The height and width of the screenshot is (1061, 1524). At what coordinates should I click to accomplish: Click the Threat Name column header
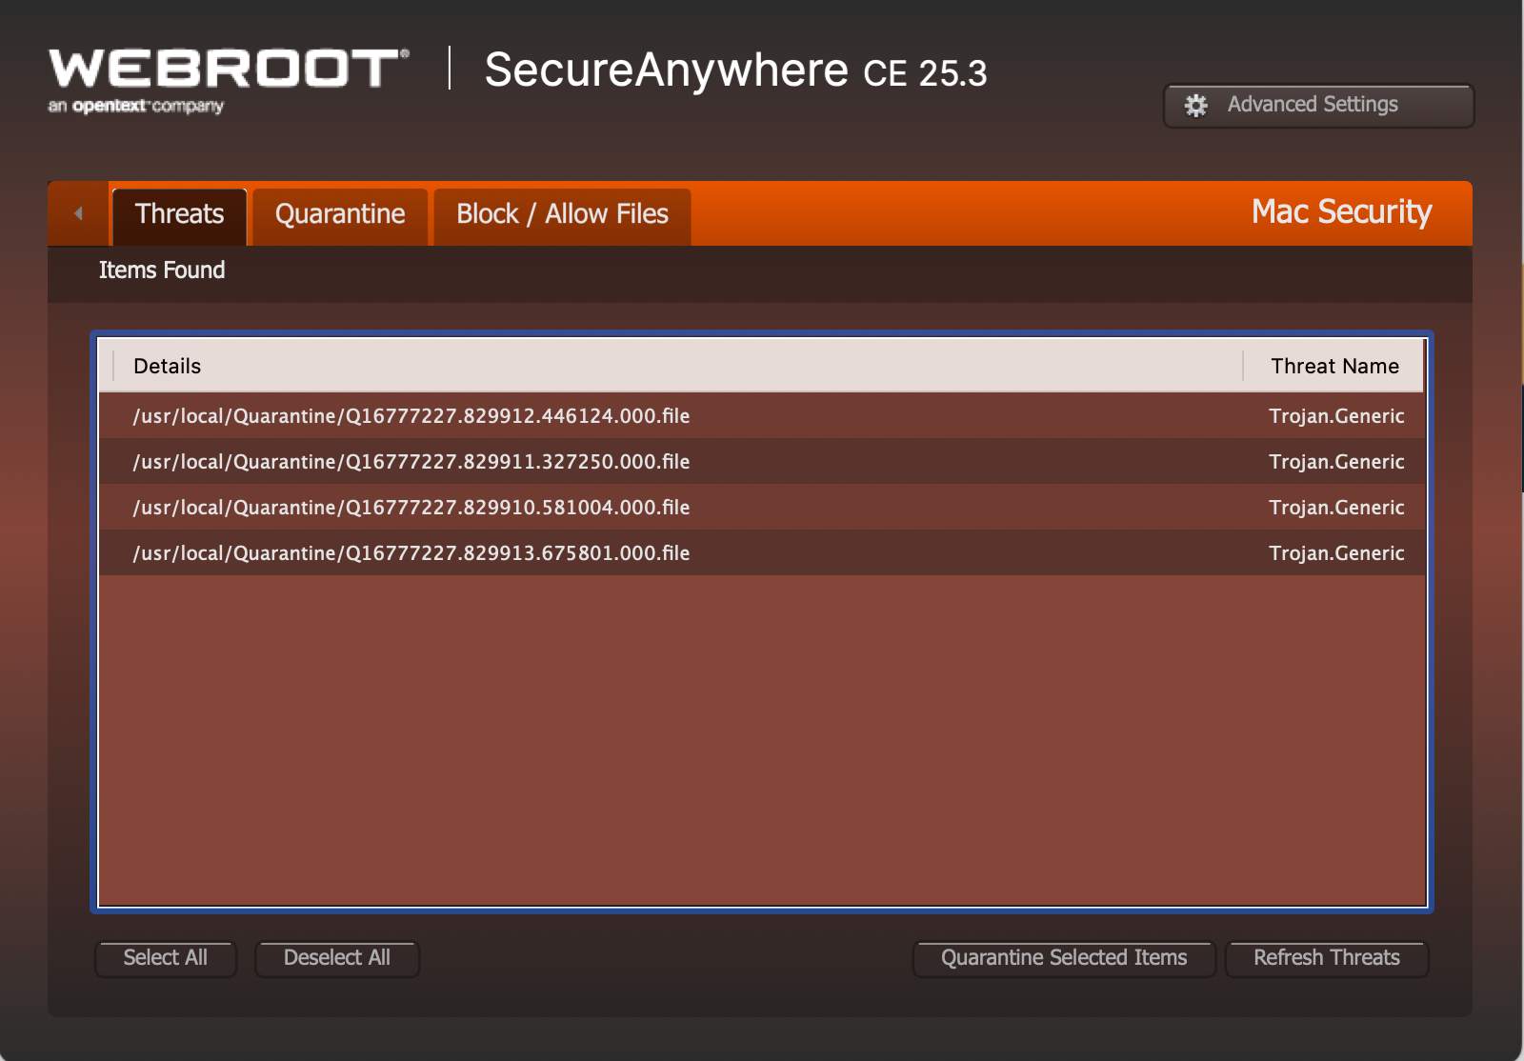click(x=1334, y=366)
